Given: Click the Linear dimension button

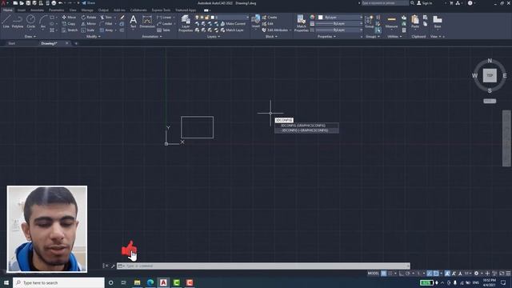Looking at the screenshot, I should coord(164,17).
